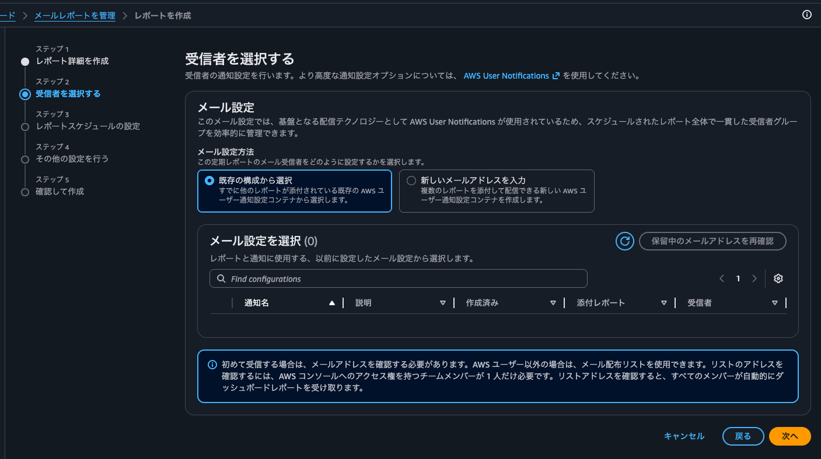Click the external link icon beside AWS User Notifications
This screenshot has height=459, width=821.
556,75
